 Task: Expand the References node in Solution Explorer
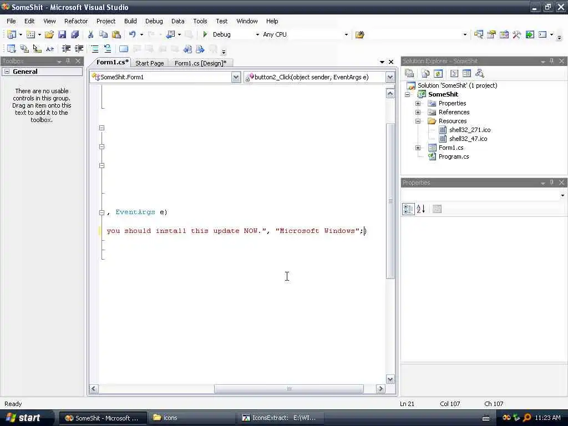(x=418, y=112)
